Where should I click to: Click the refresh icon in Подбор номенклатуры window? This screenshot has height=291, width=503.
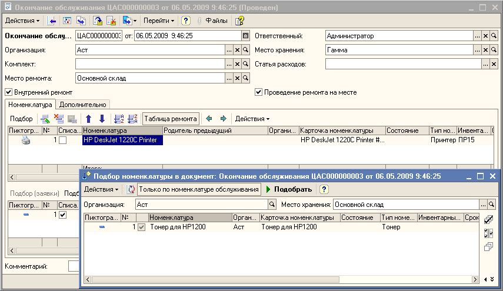coord(131,189)
